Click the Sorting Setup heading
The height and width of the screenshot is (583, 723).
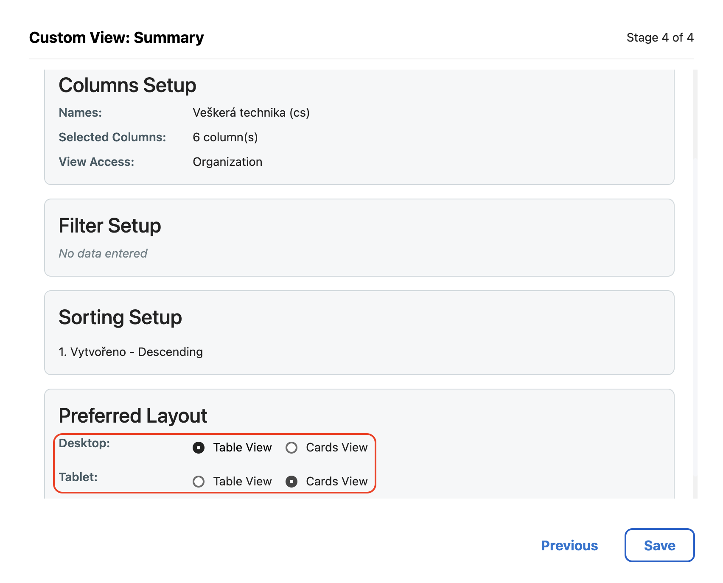pyautogui.click(x=120, y=317)
